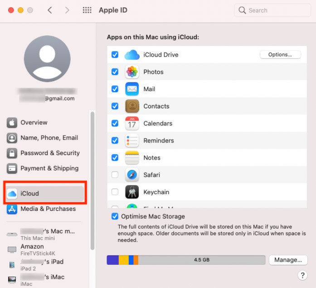Click the profile avatar picture
This screenshot has height=288, width=316.
[47, 59]
